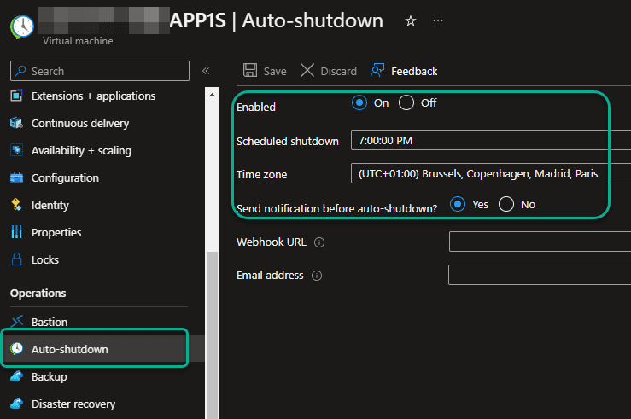Select the Enabled On radio button
The height and width of the screenshot is (419, 631).
pyautogui.click(x=359, y=102)
